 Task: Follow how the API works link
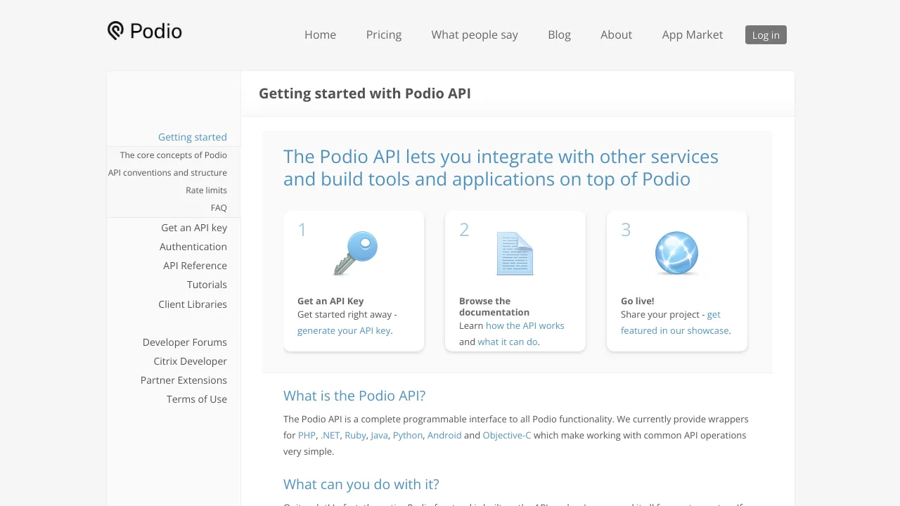525,325
